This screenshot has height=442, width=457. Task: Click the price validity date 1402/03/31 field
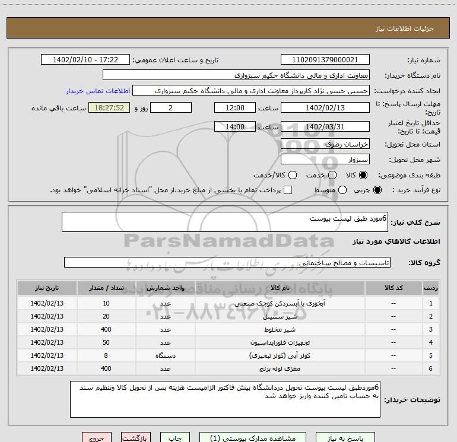pyautogui.click(x=325, y=126)
